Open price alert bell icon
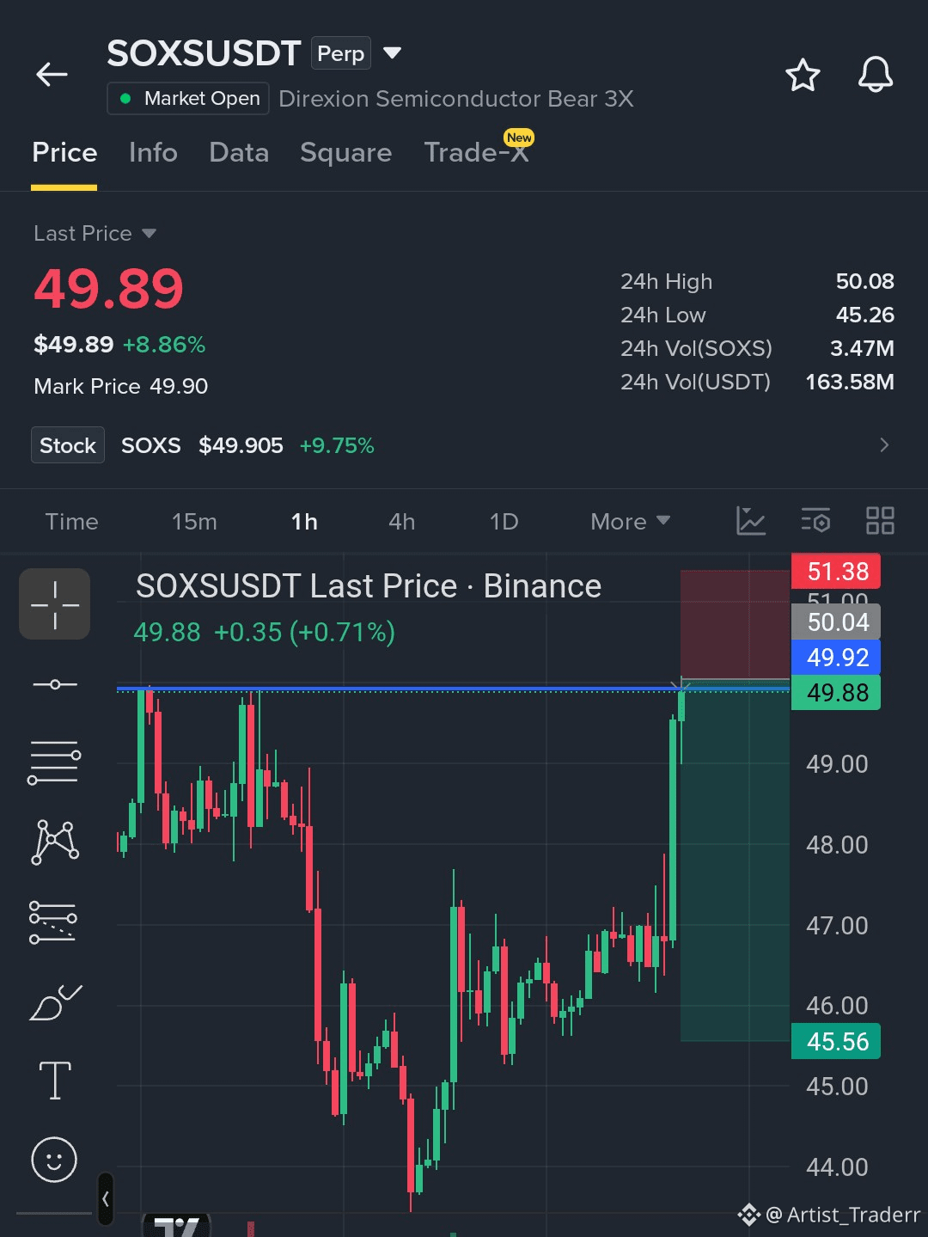The image size is (928, 1237). (876, 75)
